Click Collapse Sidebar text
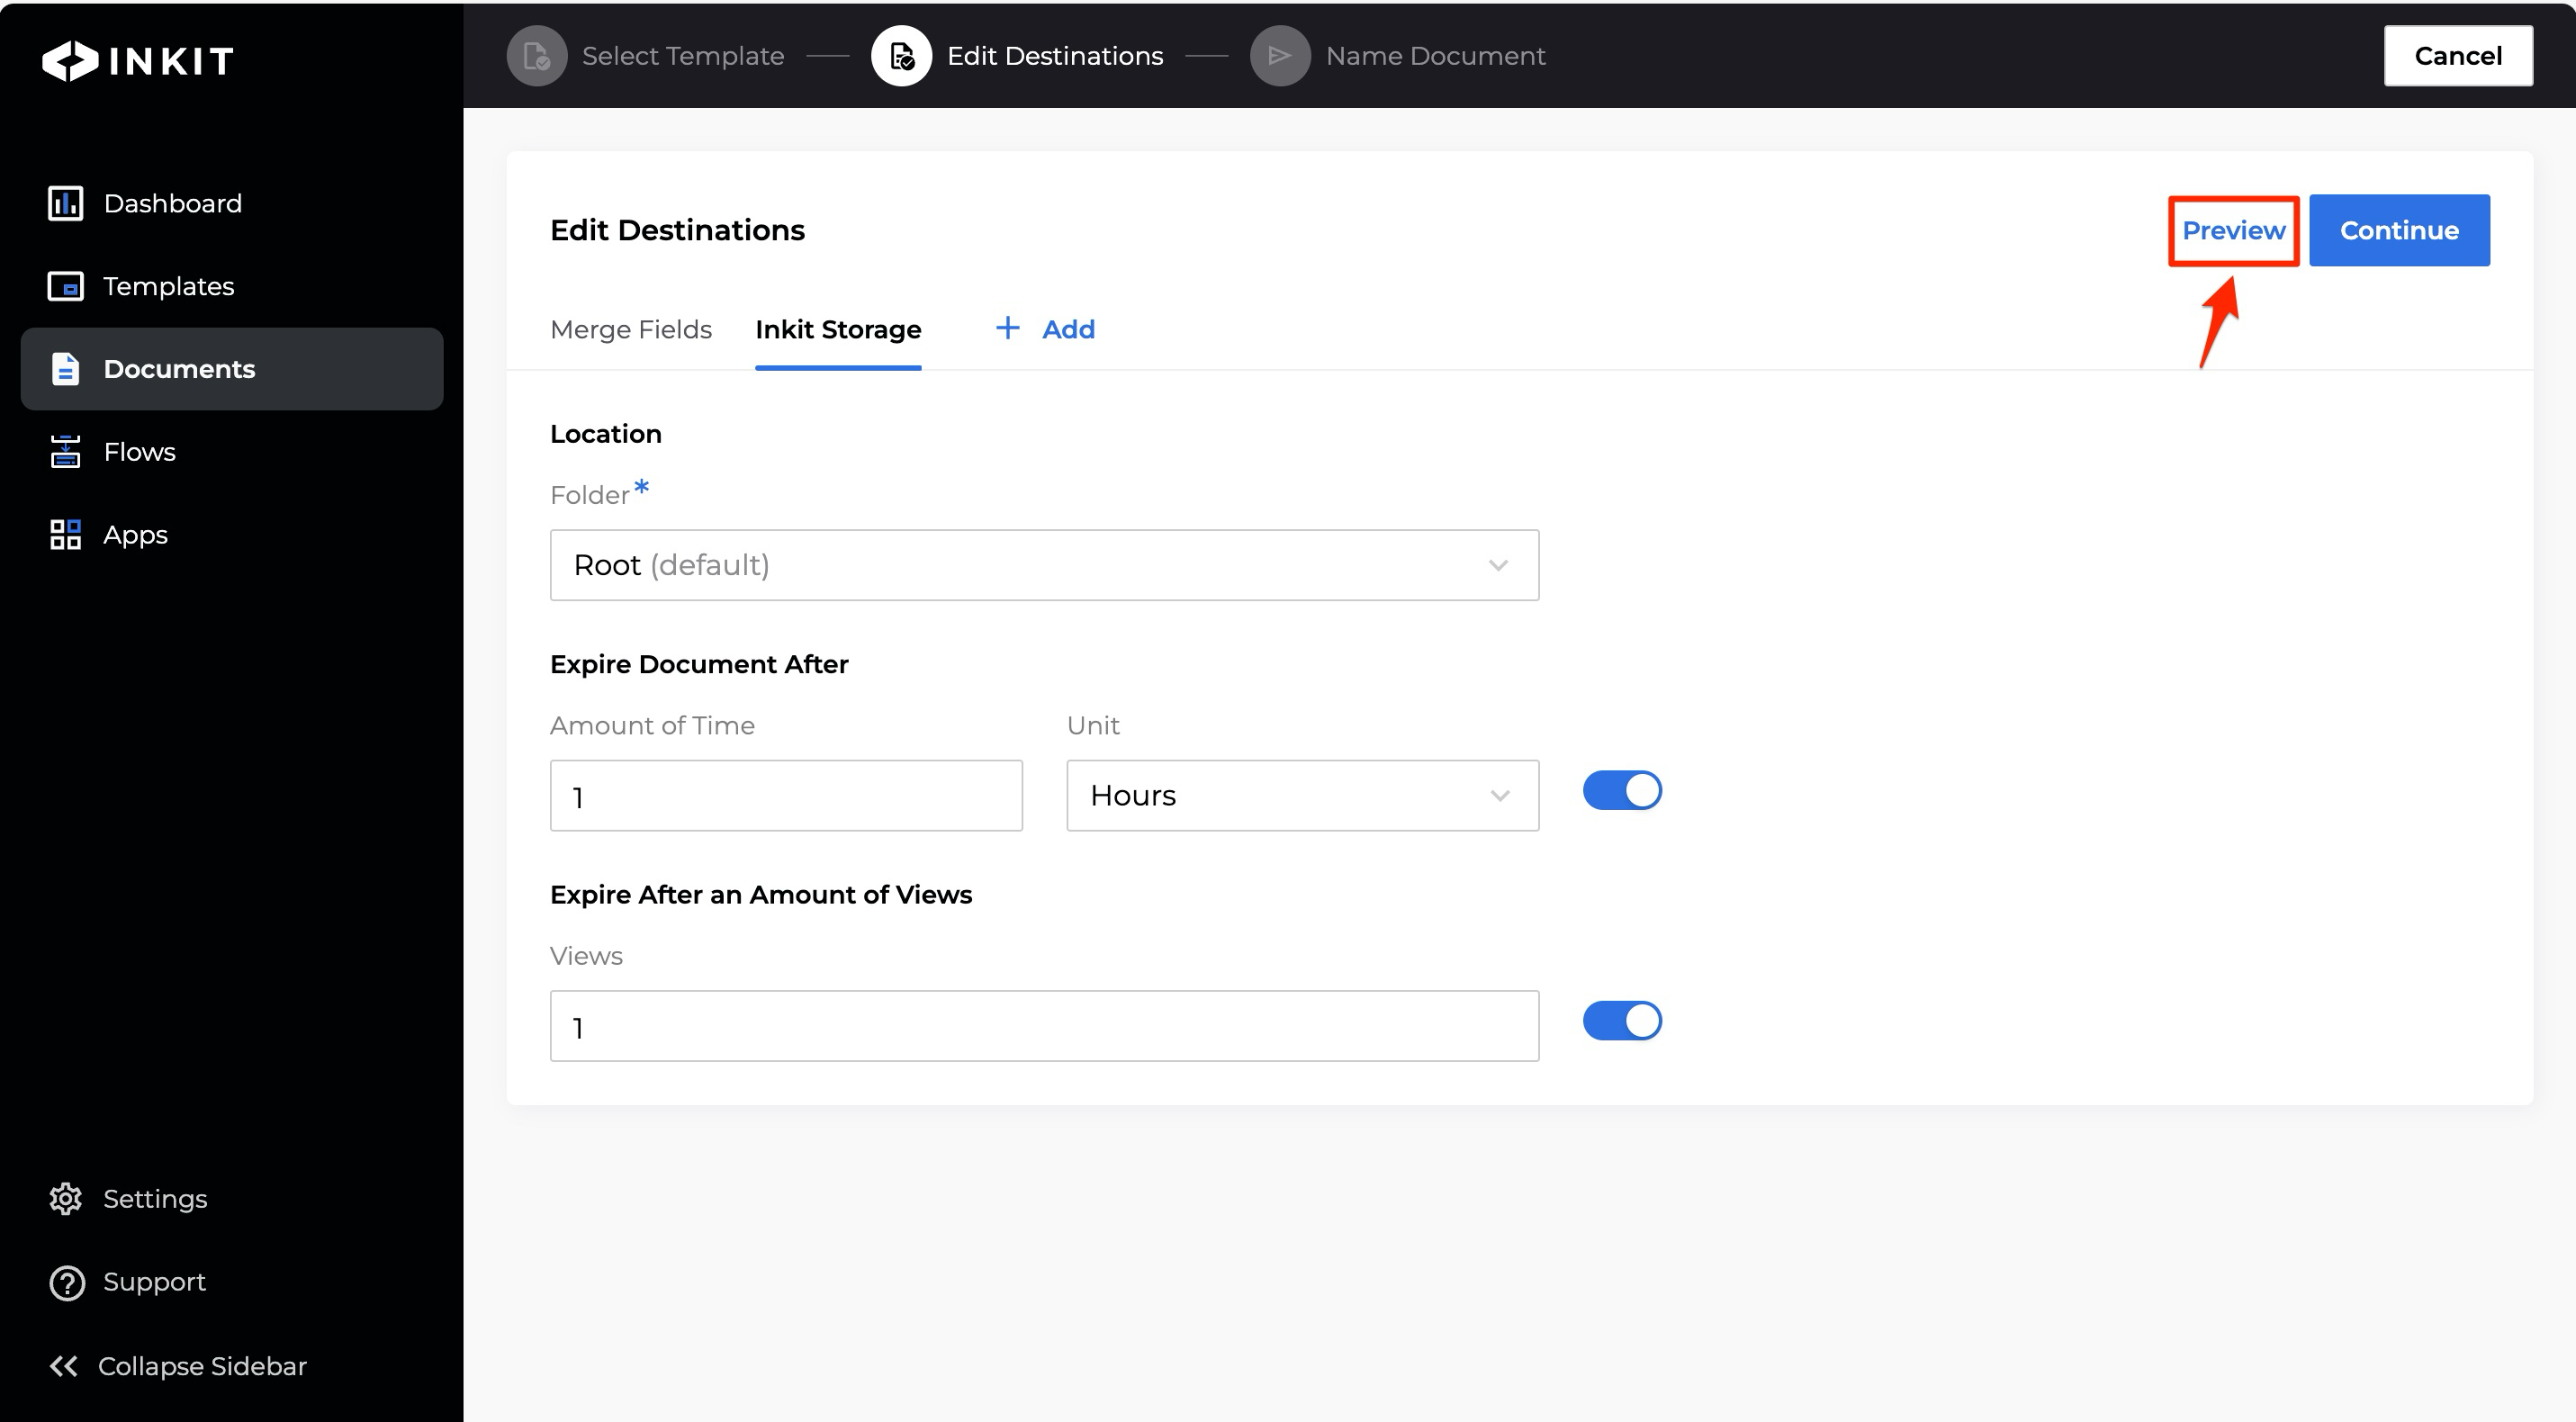Screen dimensions: 2576x1422 pyautogui.click(x=202, y=1367)
